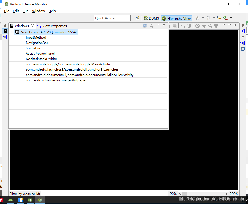Click the left arrow of the zoom slider
The width and height of the screenshot is (248, 204).
point(180,194)
